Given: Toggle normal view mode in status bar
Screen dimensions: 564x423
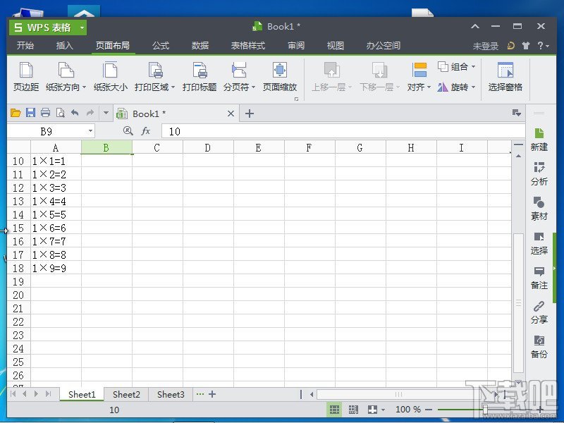Looking at the screenshot, I should [x=334, y=409].
